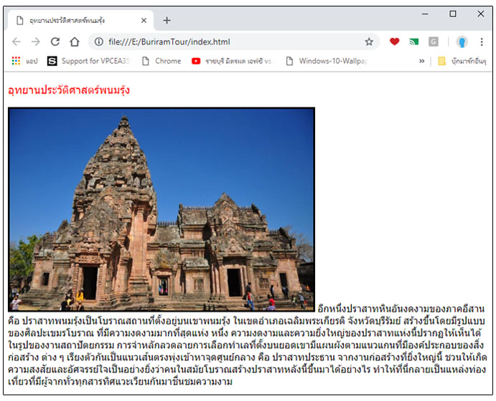Select the Phanom Rung page tab

[75, 21]
